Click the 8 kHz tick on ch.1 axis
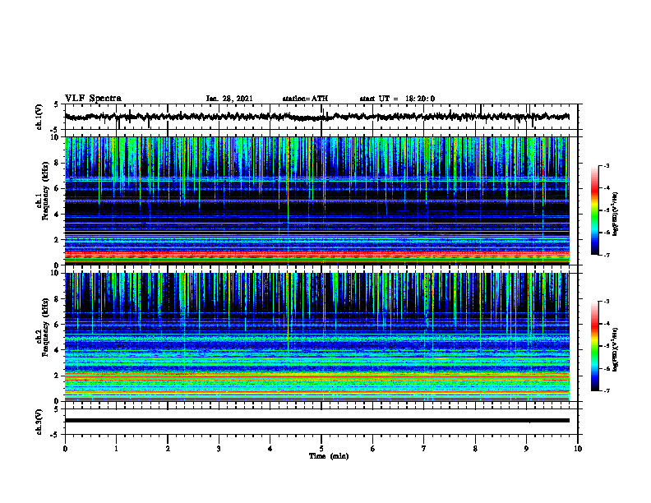This screenshot has height=503, width=651. pyautogui.click(x=58, y=163)
